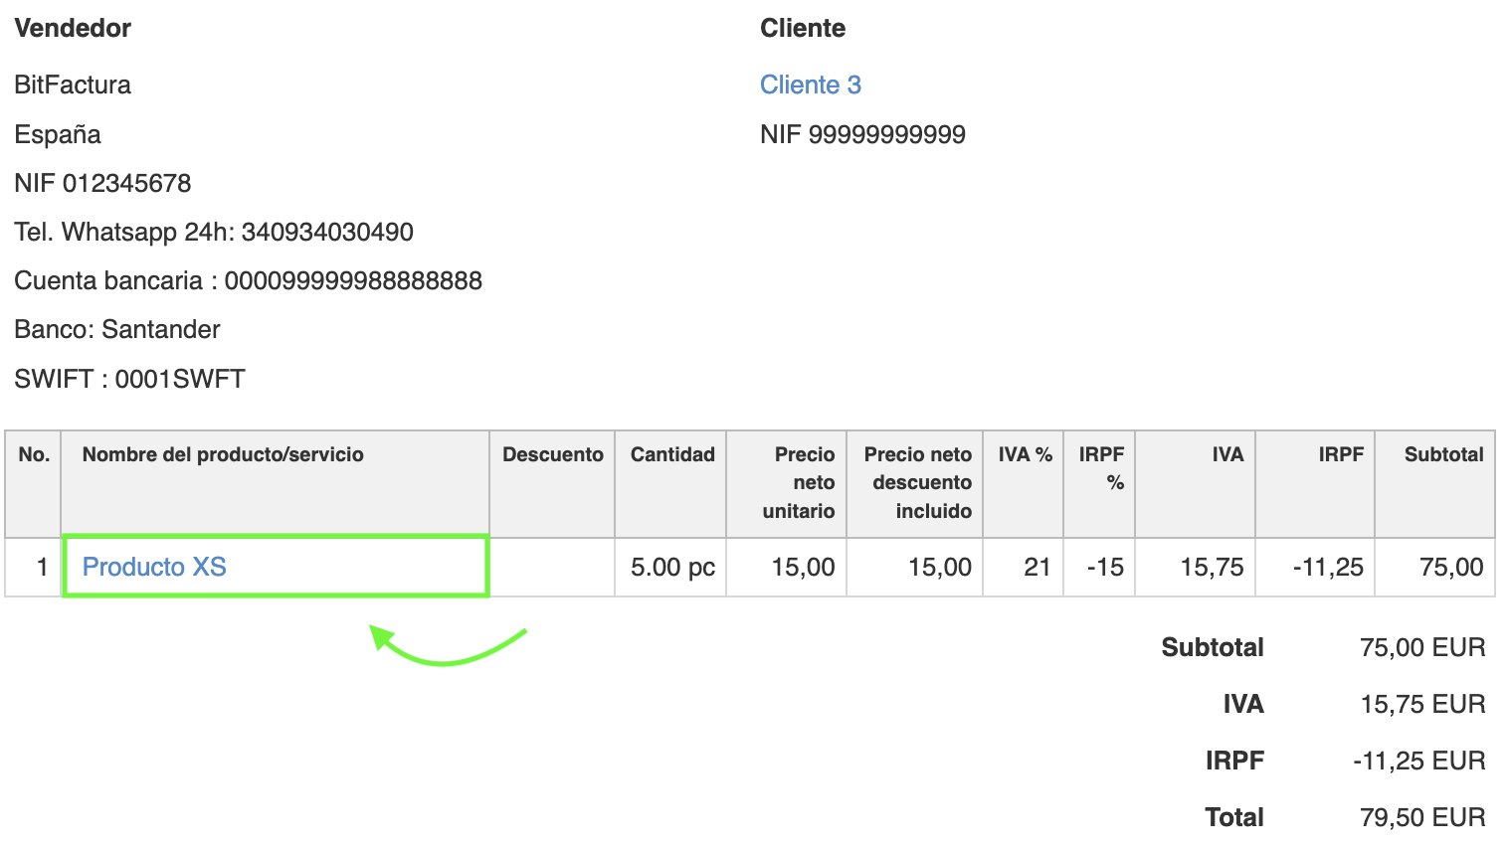Click the vendor NIF 012345678 line
The width and height of the screenshot is (1508, 849).
pyautogui.click(x=102, y=183)
